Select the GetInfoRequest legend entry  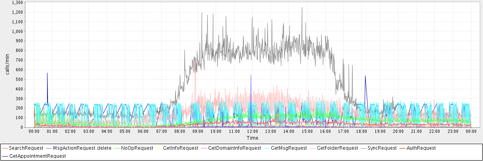coord(181,148)
